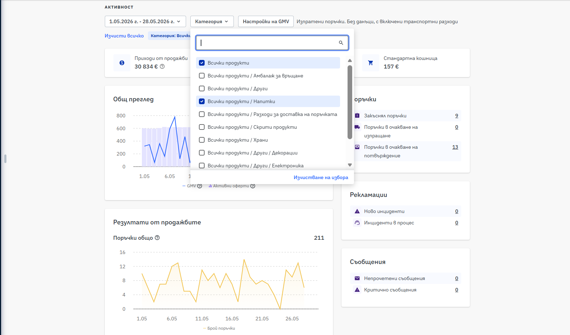Click the Непрочетени съобщения label
The width and height of the screenshot is (570, 335).
[394, 278]
